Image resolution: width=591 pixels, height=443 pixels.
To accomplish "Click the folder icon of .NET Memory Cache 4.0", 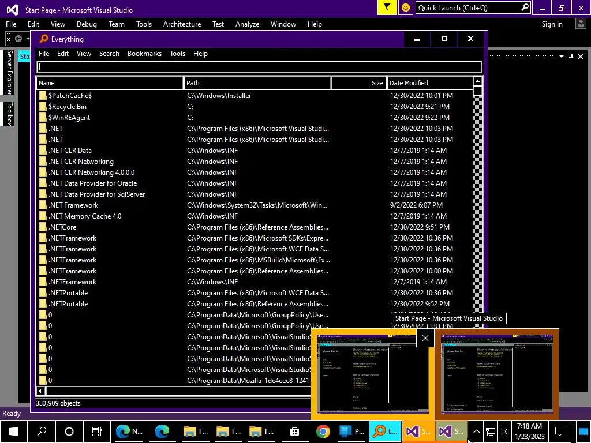I will 43,216.
